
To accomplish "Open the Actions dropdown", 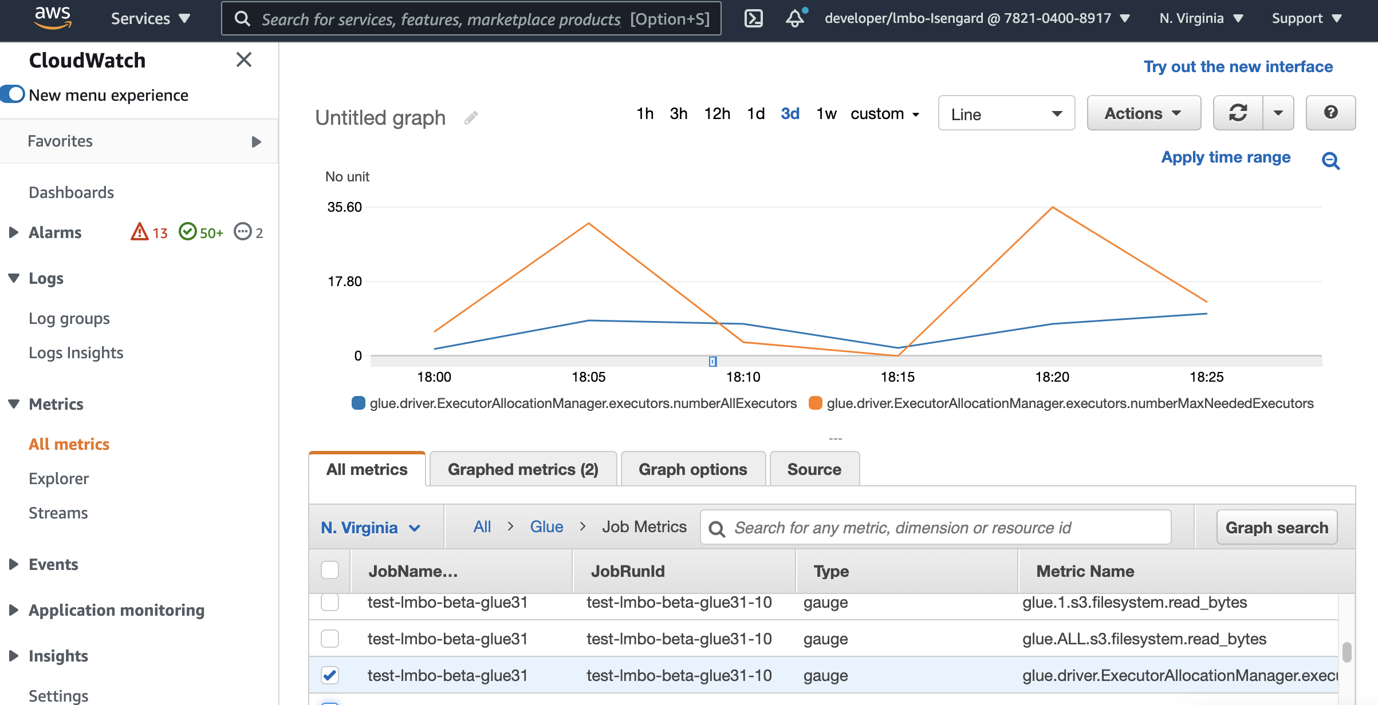I will [x=1143, y=113].
